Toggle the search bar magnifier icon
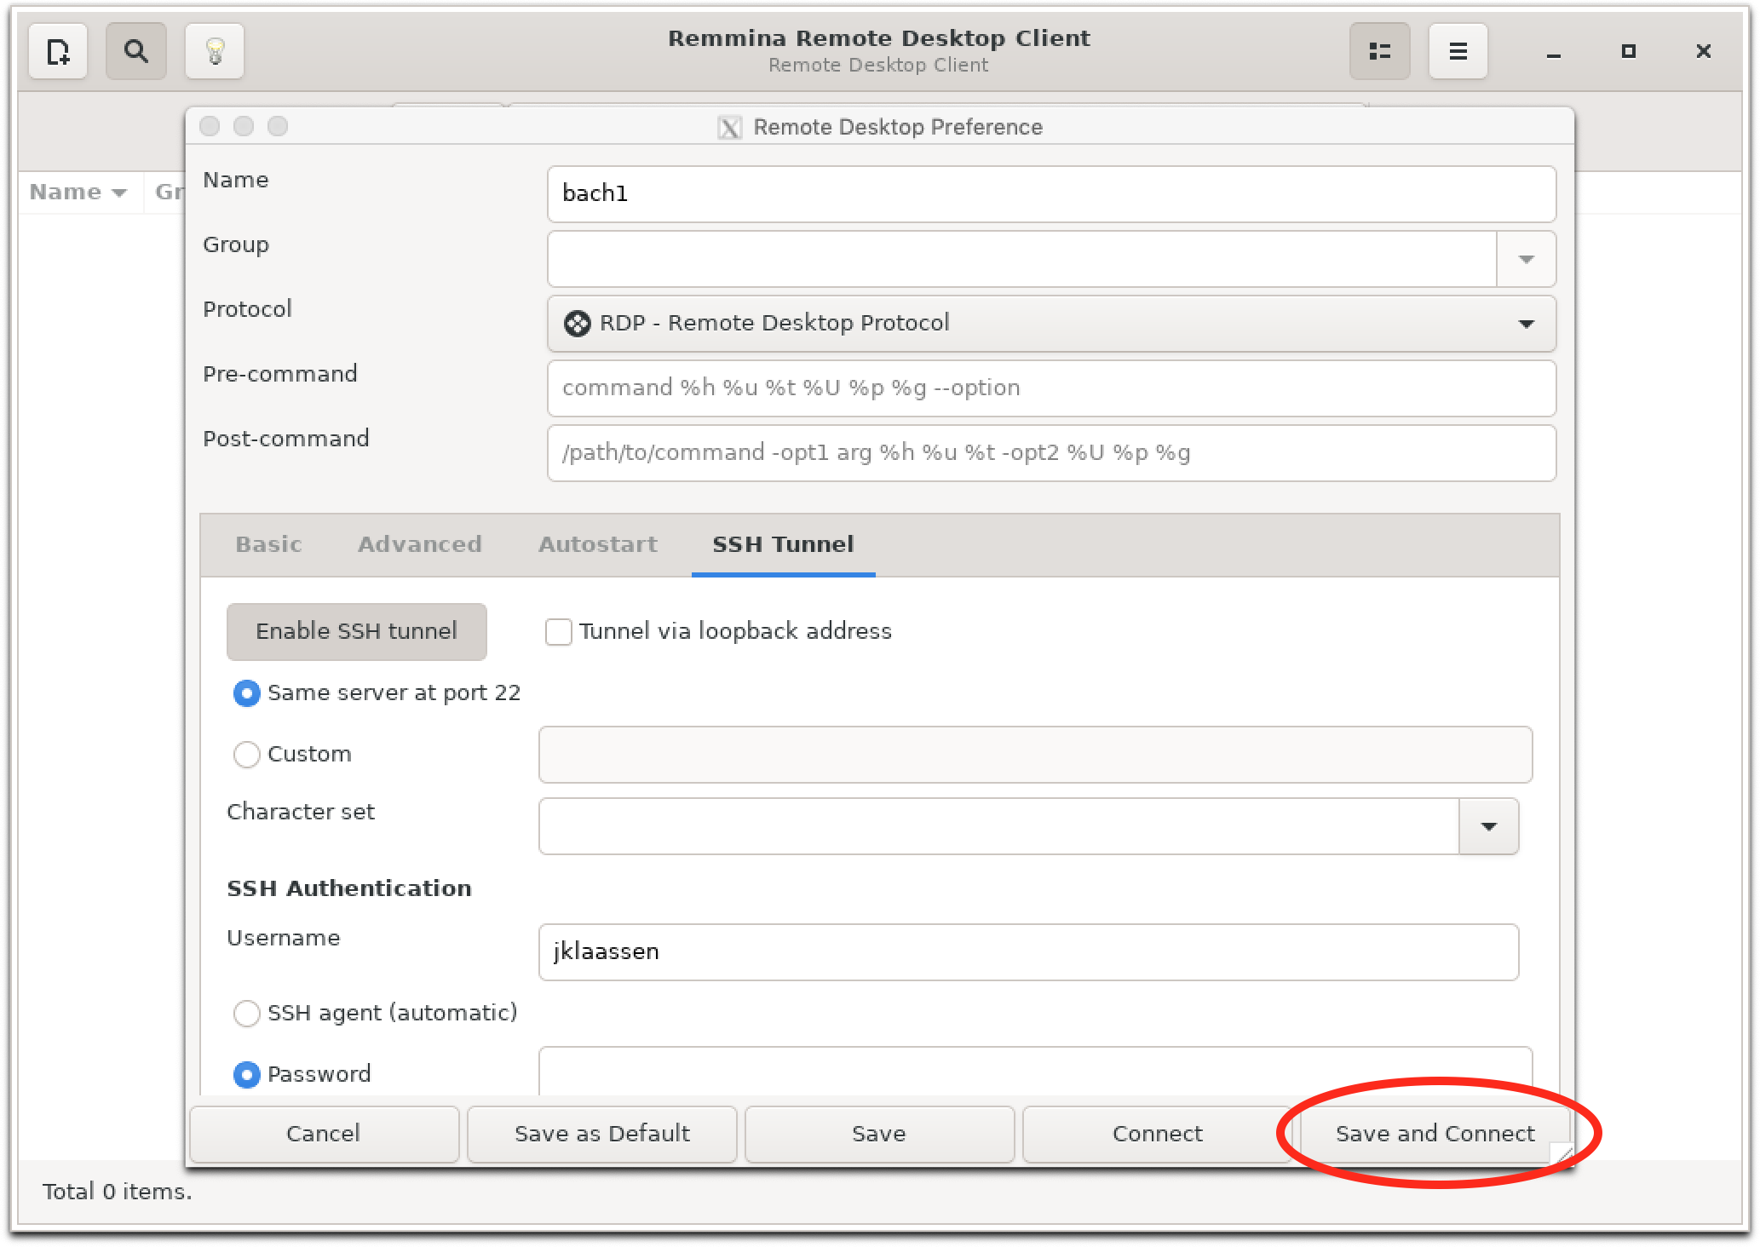1760x1247 pixels. [135, 52]
